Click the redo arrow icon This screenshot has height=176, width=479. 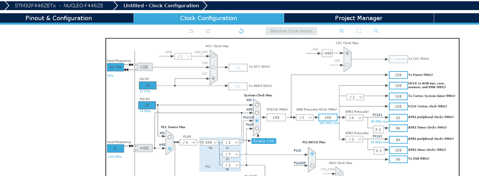(208, 31)
